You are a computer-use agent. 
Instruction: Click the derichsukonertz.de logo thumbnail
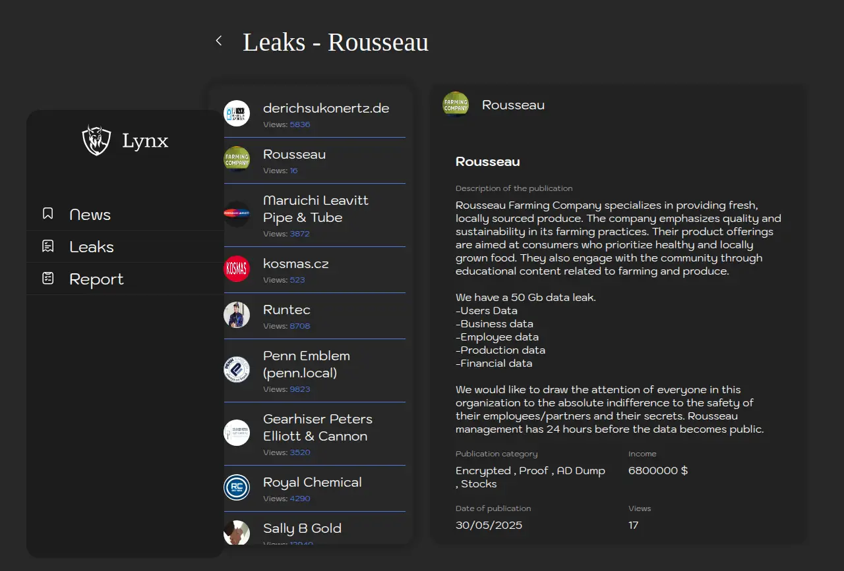(x=237, y=113)
